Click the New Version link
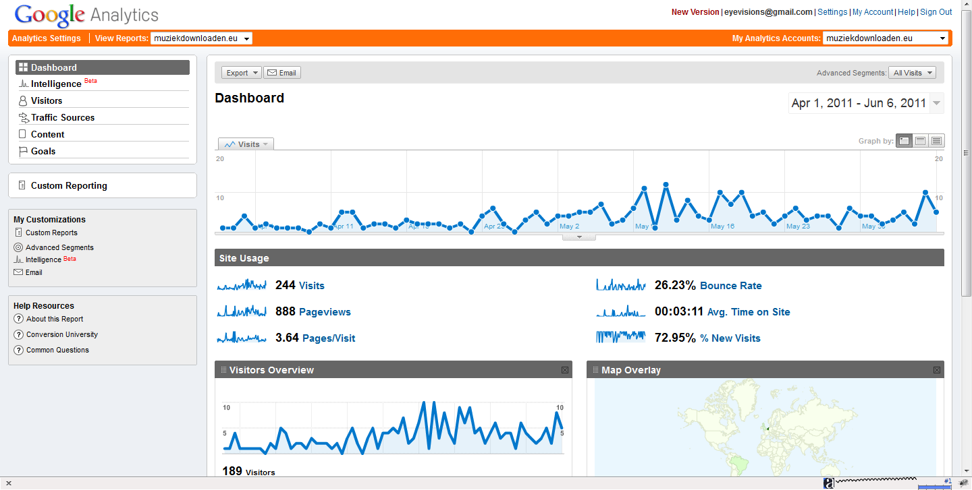Viewport: 972px width, 490px height. [695, 12]
